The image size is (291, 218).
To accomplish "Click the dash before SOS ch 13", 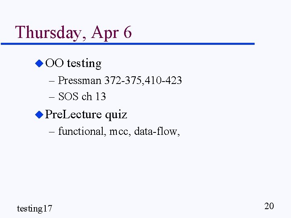I will (52, 97).
